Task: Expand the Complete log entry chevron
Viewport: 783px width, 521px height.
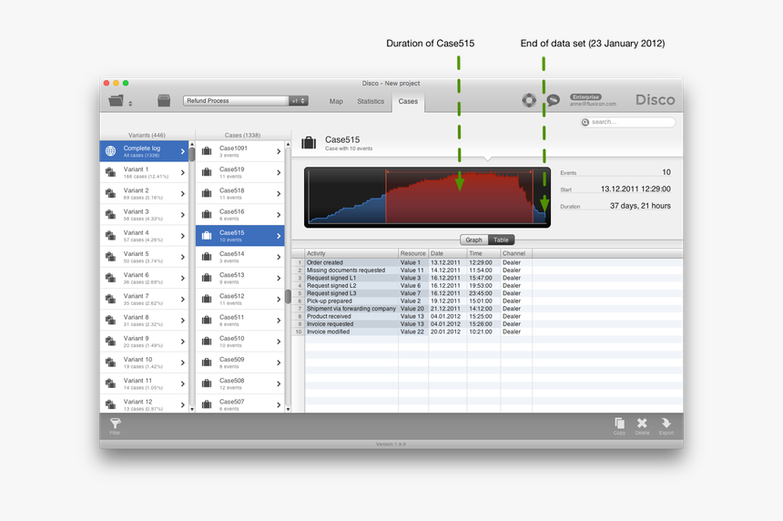Action: (x=183, y=151)
